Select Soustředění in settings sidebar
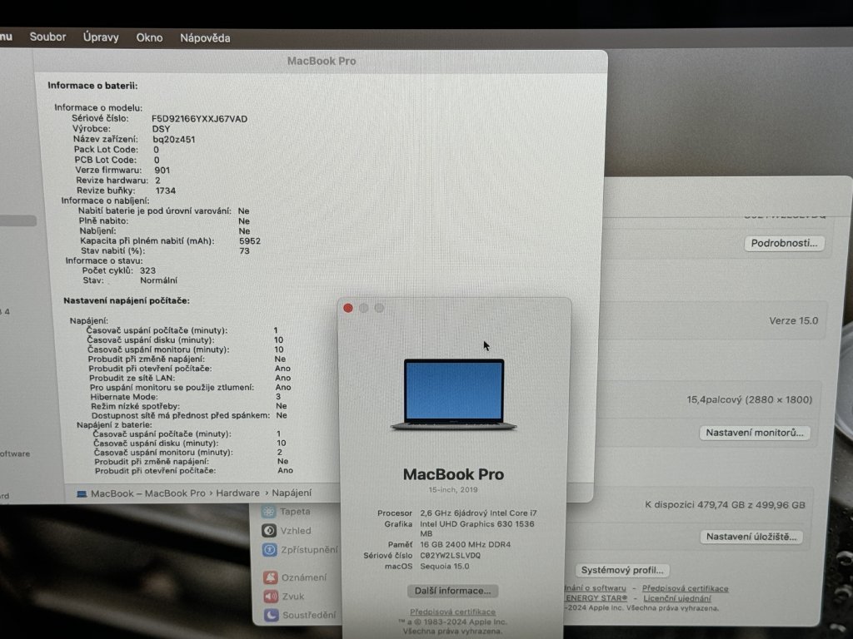This screenshot has height=639, width=853. click(x=300, y=615)
